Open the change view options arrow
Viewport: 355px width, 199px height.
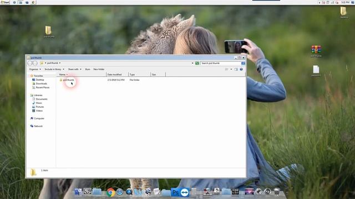coord(231,69)
